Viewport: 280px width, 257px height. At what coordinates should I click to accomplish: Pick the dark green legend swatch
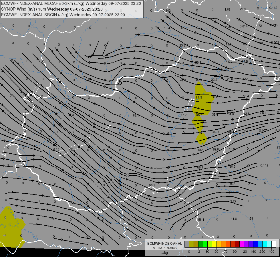point(201,244)
